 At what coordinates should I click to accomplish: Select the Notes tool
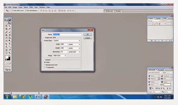6,50
